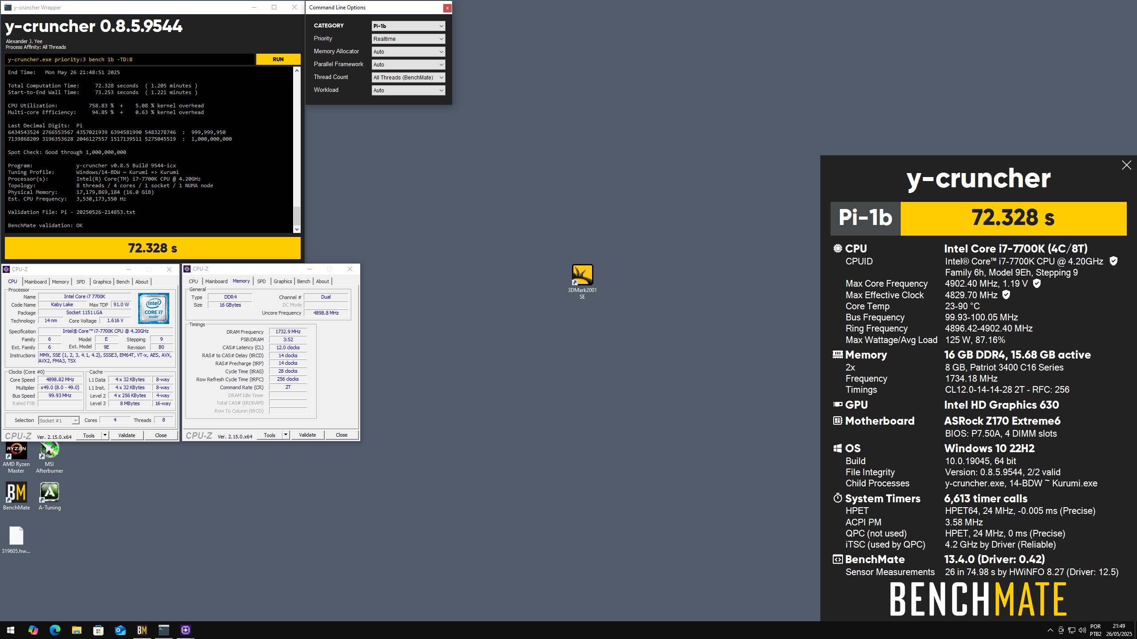This screenshot has height=639, width=1137.
Task: Open the 3DMark2001 SE desktop shortcut
Action: click(582, 281)
